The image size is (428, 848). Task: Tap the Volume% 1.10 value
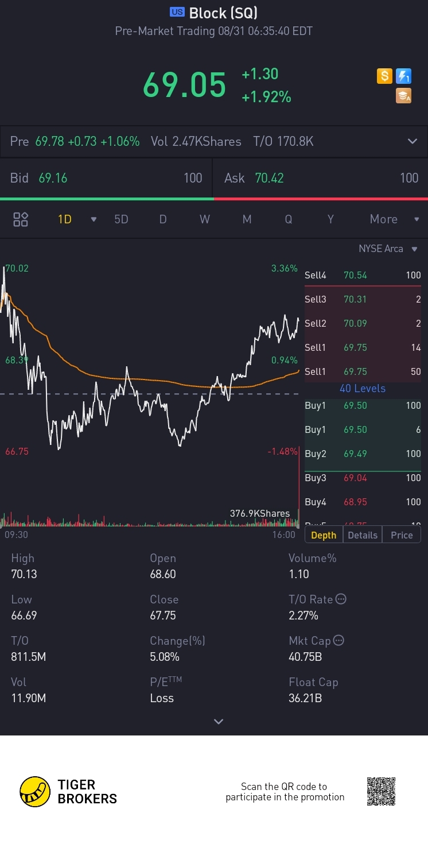299,574
